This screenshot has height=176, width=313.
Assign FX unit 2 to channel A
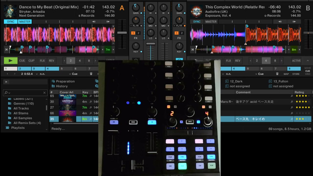click(x=138, y=33)
